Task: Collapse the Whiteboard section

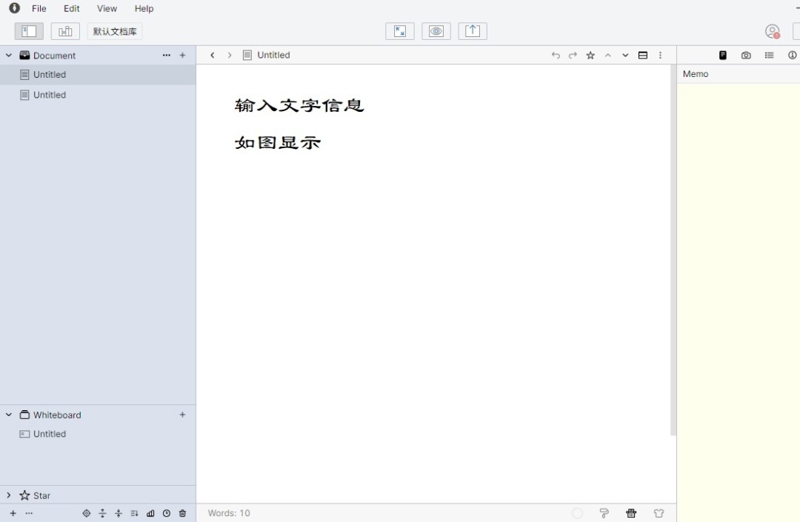Action: [8, 415]
